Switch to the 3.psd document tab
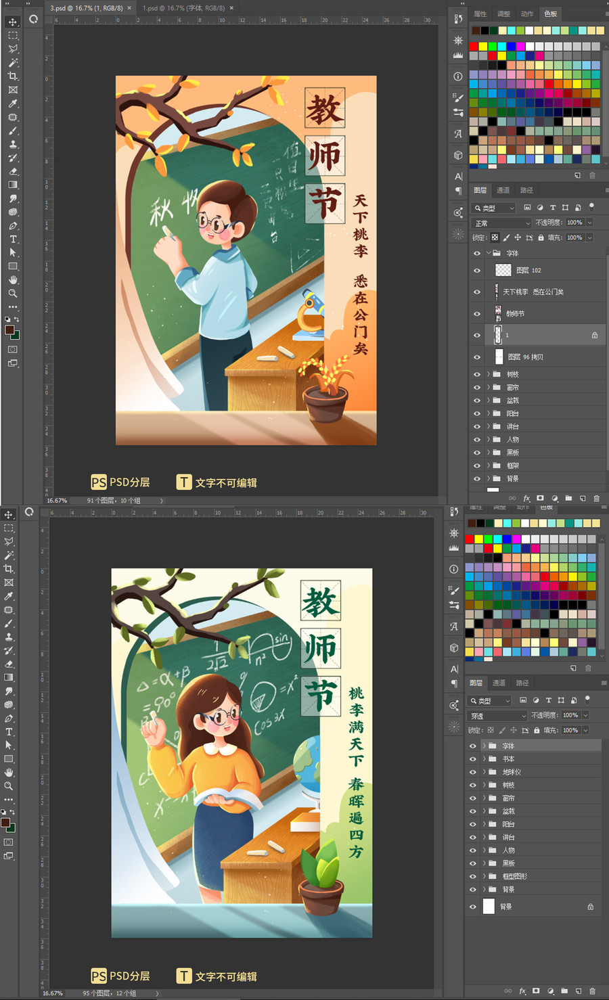 [x=86, y=8]
